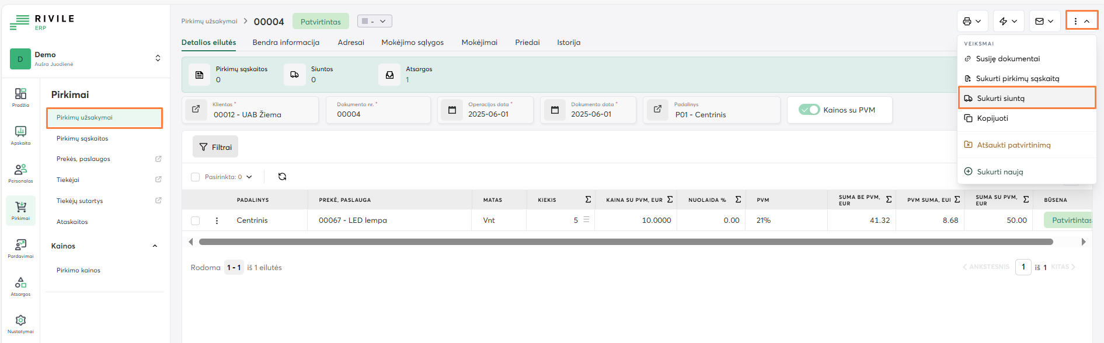This screenshot has height=343, width=1104.
Task: Click the Filtrai button
Action: 215,147
